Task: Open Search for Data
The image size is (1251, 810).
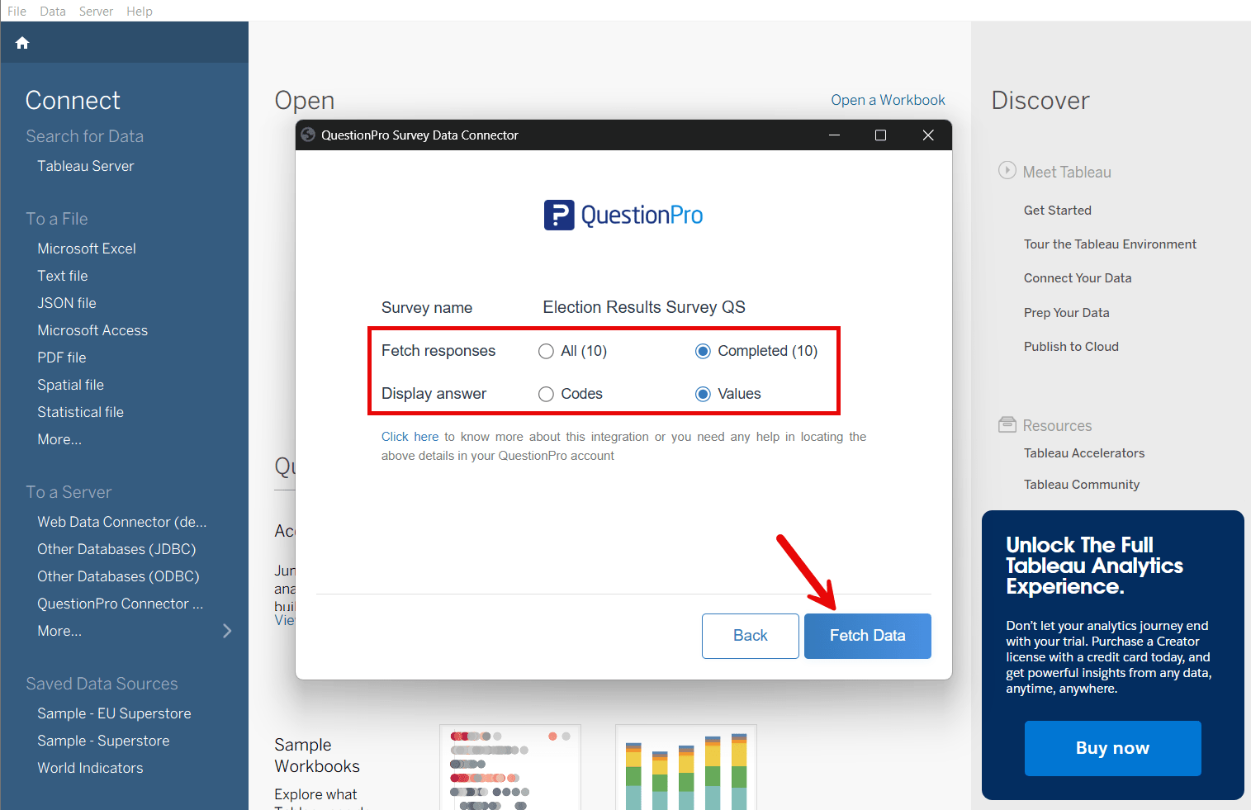Action: (x=84, y=136)
